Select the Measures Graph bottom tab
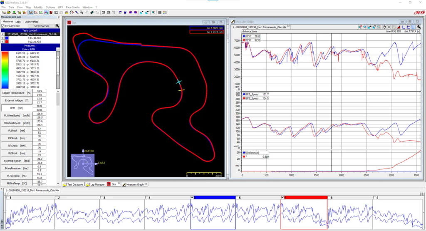Screen dimensions: 426x231 coord(135,184)
